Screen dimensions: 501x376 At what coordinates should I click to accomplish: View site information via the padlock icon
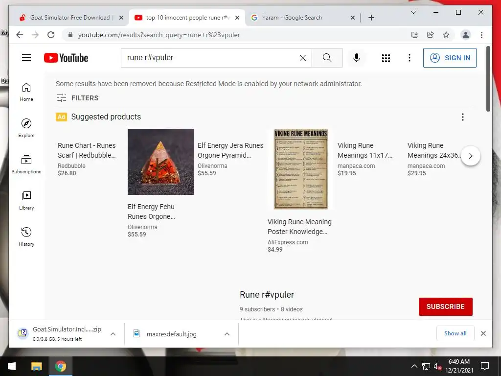tap(70, 35)
